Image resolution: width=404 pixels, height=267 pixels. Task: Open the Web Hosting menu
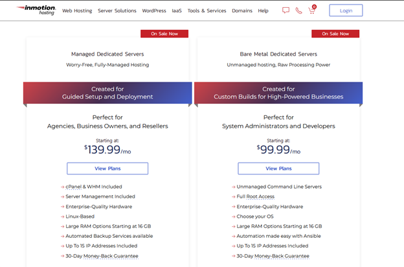(77, 10)
